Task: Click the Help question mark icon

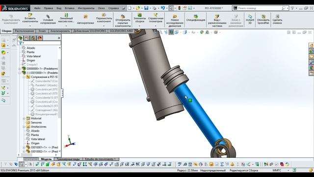Action: tap(292, 8)
